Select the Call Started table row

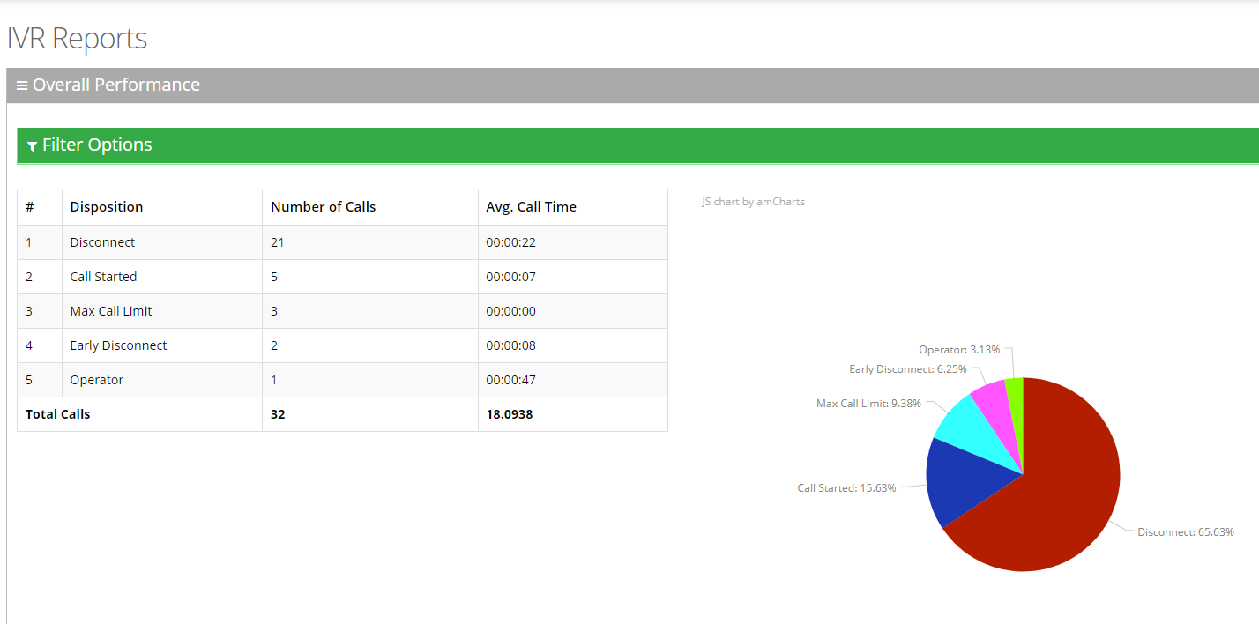point(103,277)
